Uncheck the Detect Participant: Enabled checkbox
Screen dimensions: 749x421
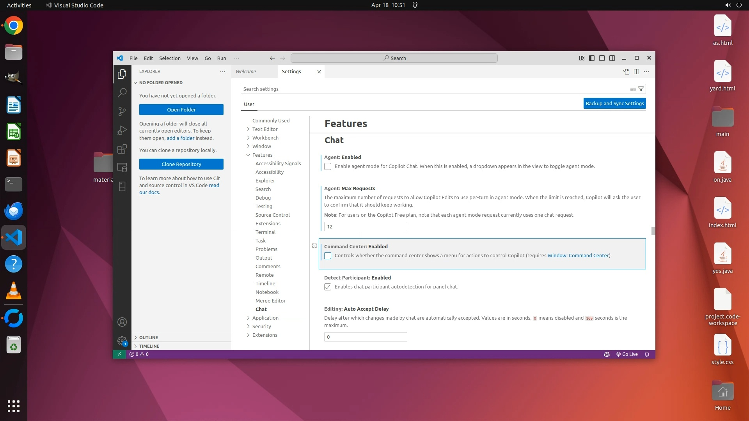(x=328, y=287)
